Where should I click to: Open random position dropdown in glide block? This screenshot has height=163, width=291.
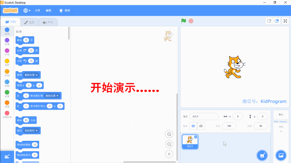52,96
